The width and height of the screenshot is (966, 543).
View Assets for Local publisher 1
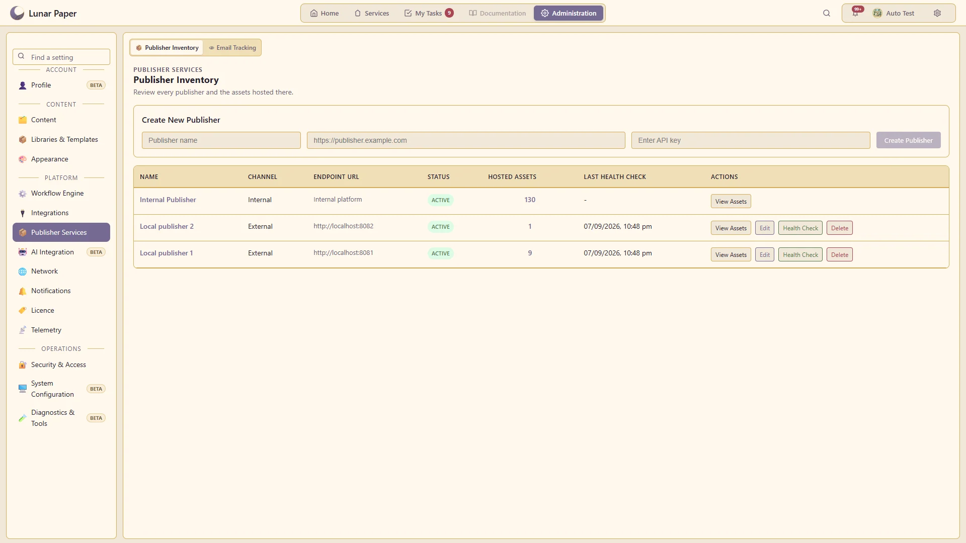point(731,255)
